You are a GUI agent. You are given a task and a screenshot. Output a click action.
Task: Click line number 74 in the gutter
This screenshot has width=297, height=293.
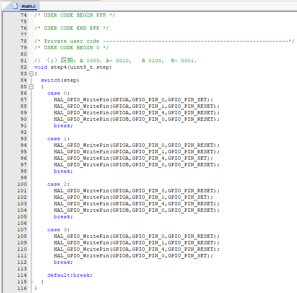coord(24,15)
